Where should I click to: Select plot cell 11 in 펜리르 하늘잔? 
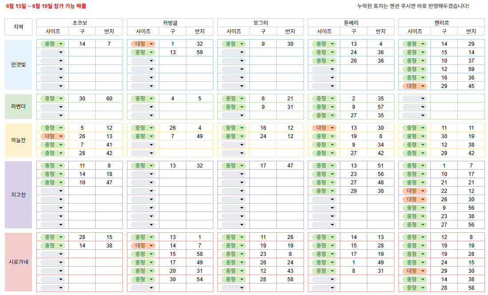click(x=471, y=128)
